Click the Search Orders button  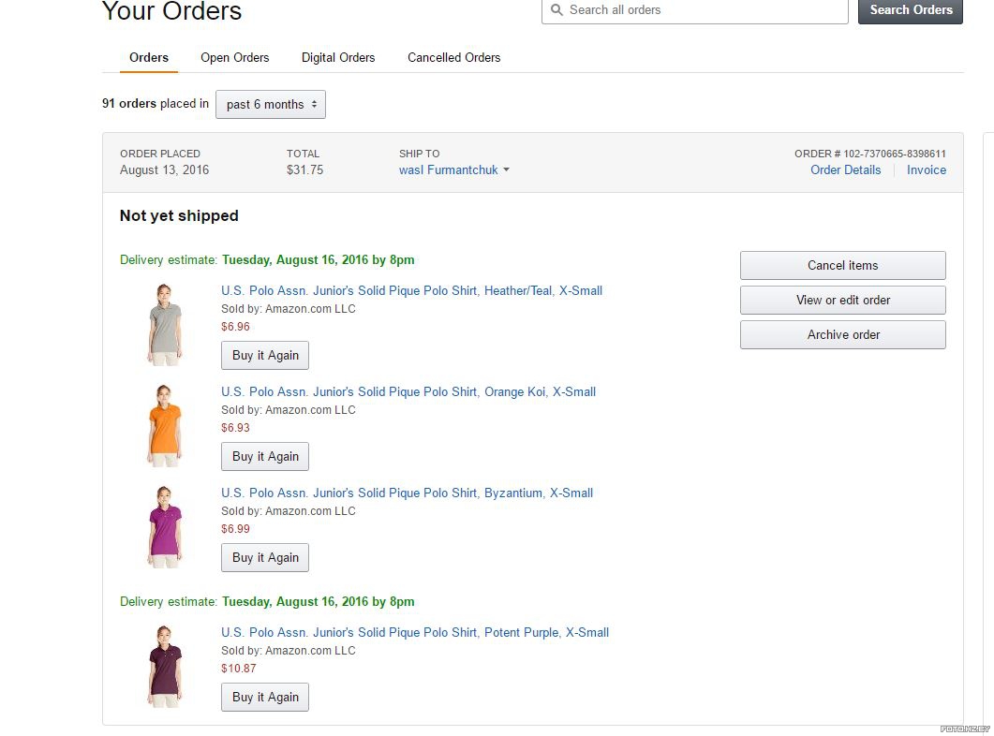911,10
